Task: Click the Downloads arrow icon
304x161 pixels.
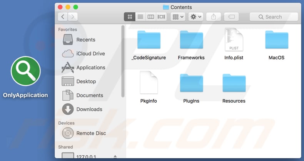Action: pos(68,109)
